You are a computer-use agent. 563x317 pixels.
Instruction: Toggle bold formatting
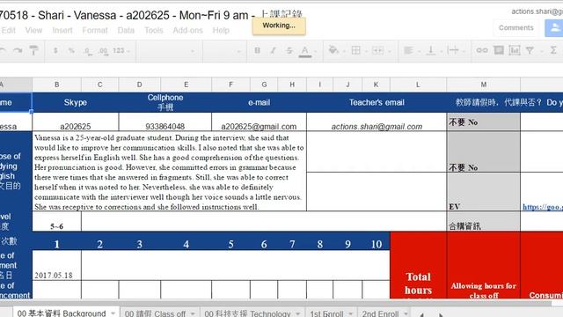[x=257, y=51]
